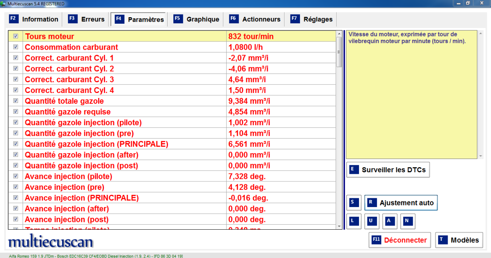Uncheck the Tours moteur checkbox
Viewport: 491px width, 258px height.
(16, 36)
